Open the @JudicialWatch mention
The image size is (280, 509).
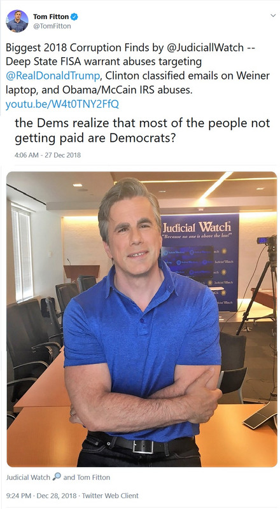(205, 48)
